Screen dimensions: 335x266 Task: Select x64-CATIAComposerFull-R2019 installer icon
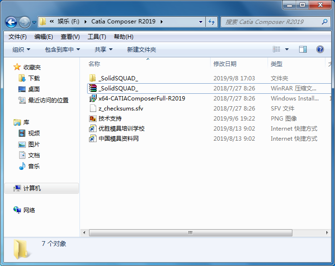point(93,98)
